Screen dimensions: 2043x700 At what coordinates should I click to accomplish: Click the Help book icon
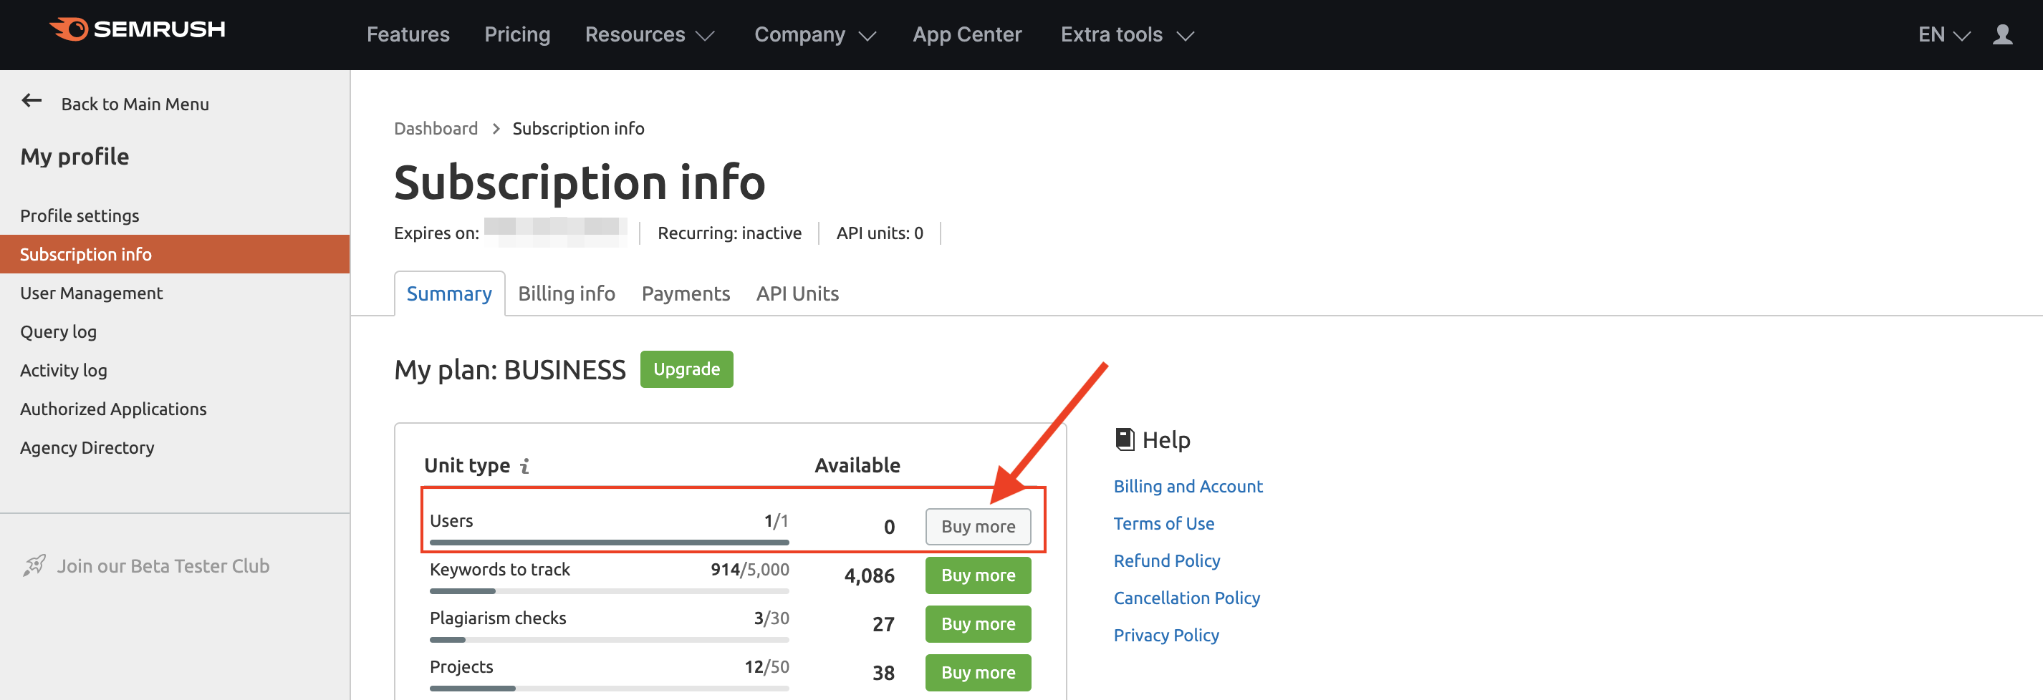click(x=1124, y=439)
